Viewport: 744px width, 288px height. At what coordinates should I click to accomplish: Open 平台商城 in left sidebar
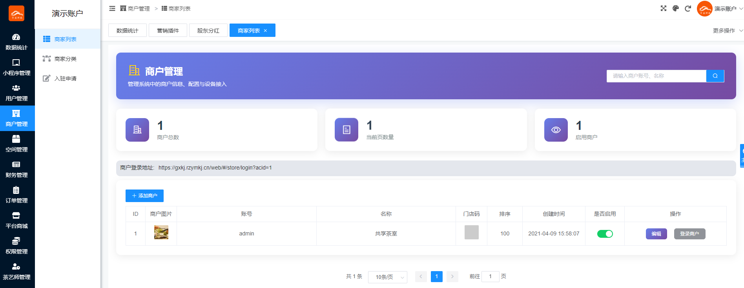pos(16,221)
